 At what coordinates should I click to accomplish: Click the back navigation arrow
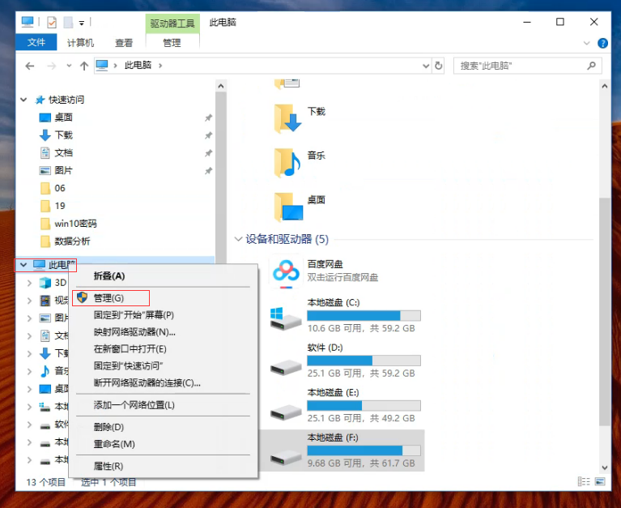point(30,66)
